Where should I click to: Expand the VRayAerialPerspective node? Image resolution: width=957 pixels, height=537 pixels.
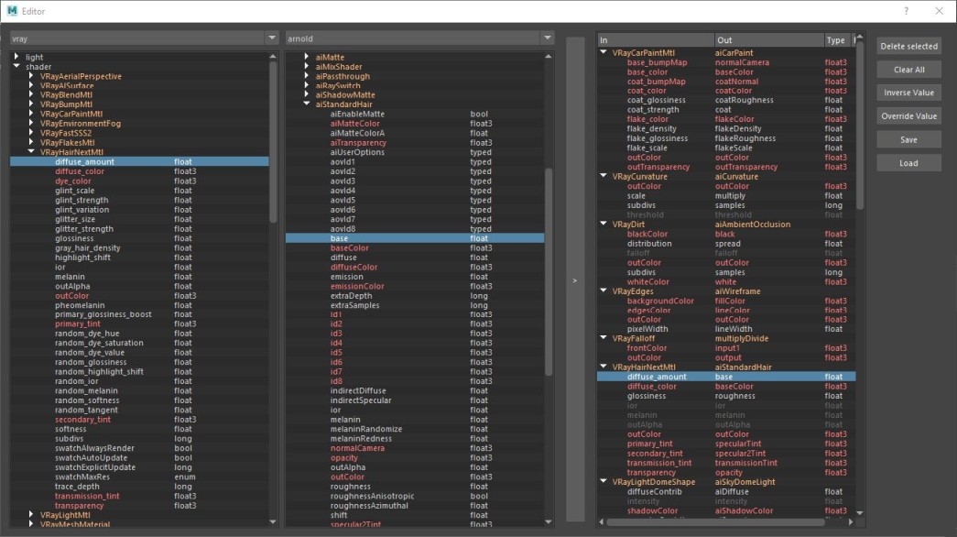point(31,76)
